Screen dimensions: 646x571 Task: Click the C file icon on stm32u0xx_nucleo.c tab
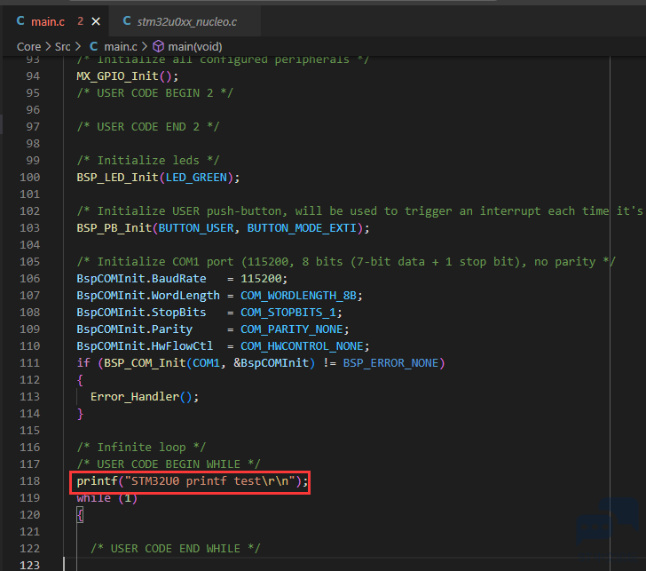[x=128, y=20]
